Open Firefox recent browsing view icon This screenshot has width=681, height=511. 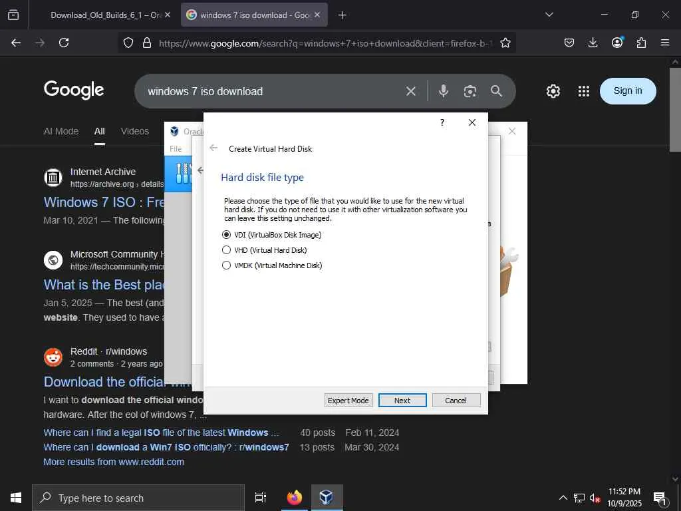click(13, 15)
